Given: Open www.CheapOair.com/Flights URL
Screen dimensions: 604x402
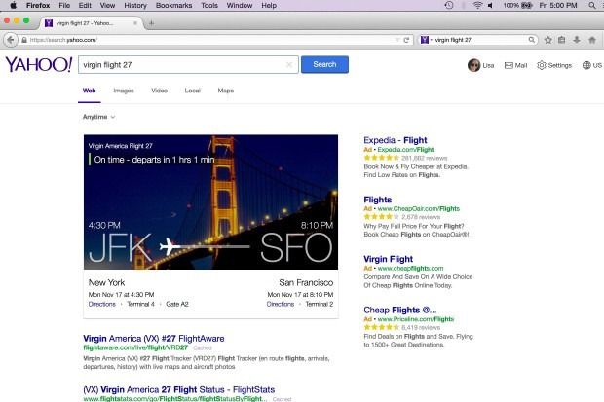Looking at the screenshot, I should [419, 208].
